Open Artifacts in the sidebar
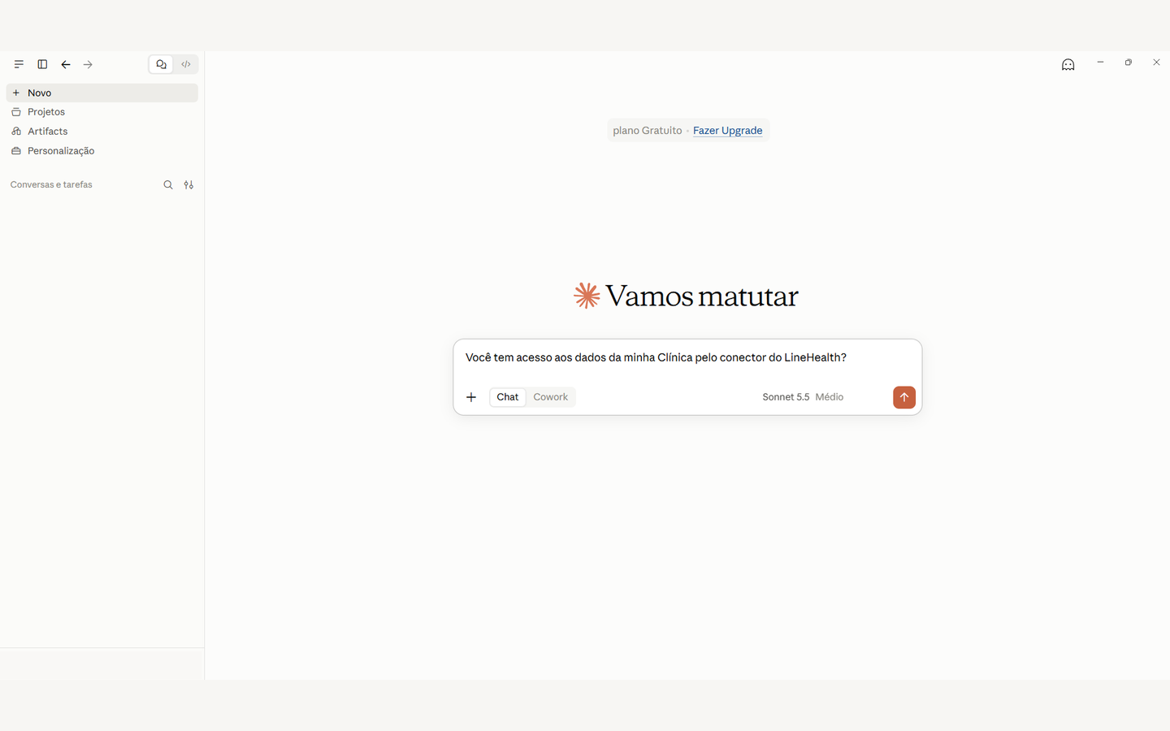This screenshot has height=731, width=1170. click(102, 132)
